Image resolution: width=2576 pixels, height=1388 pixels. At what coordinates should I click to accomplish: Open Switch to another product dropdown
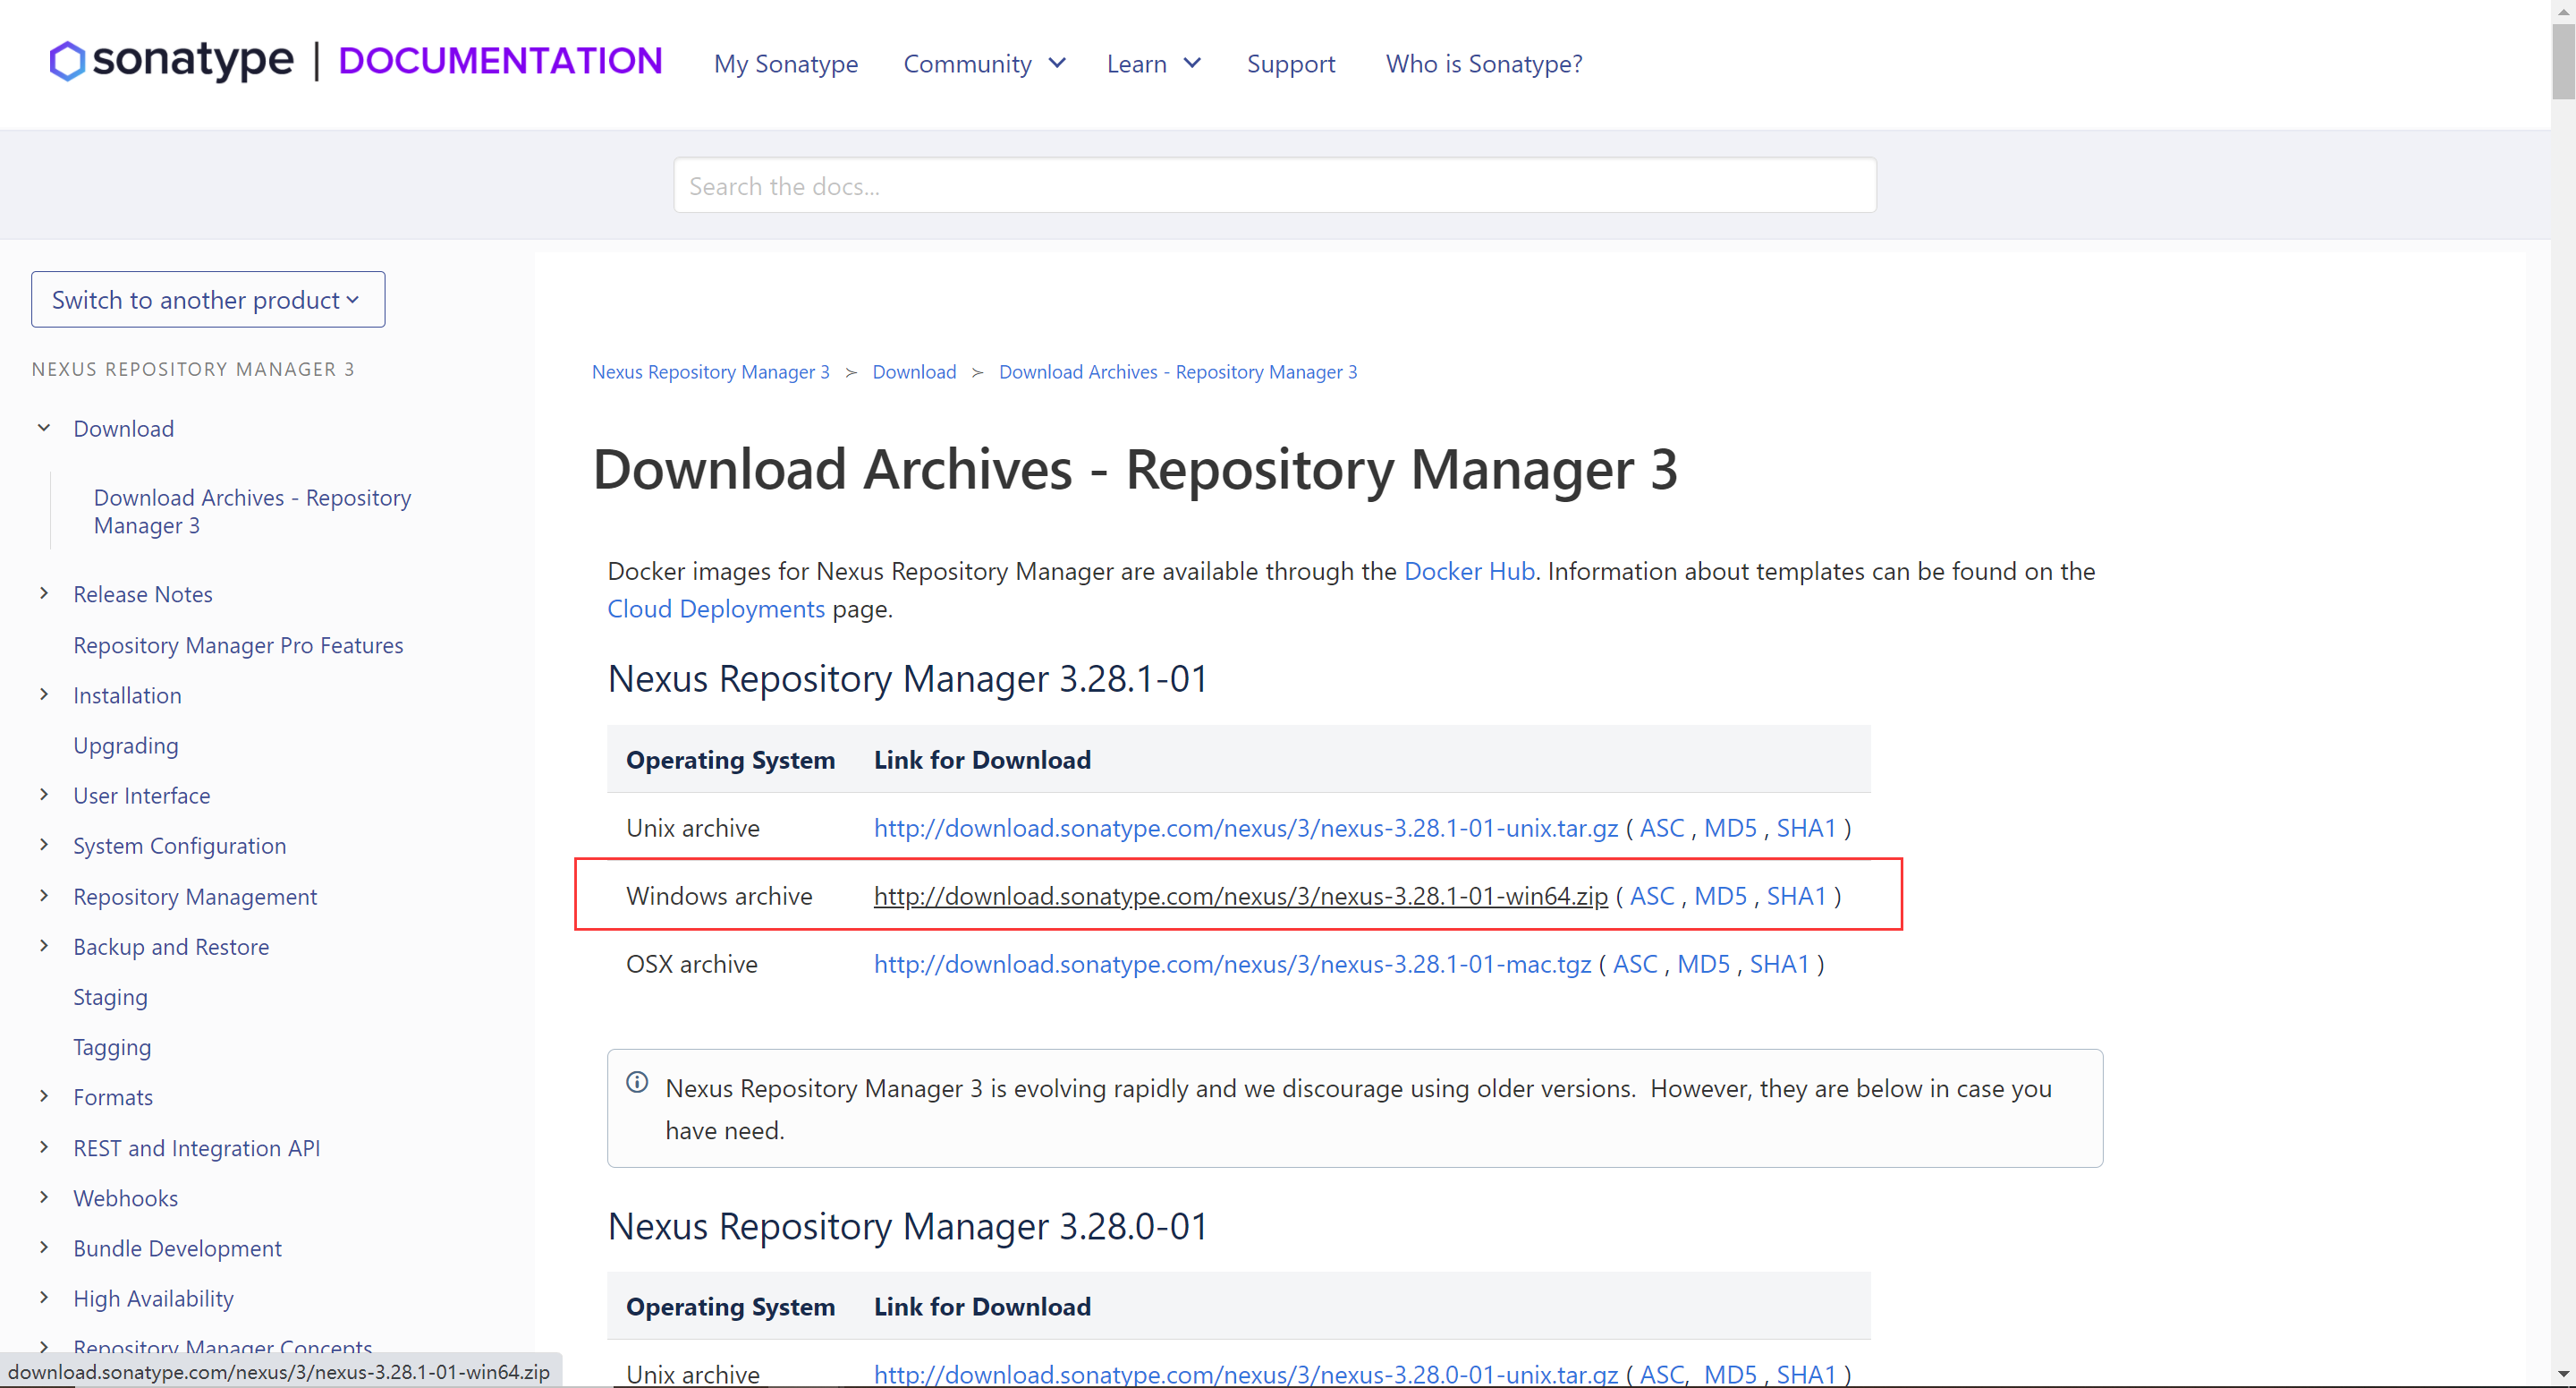coord(207,299)
